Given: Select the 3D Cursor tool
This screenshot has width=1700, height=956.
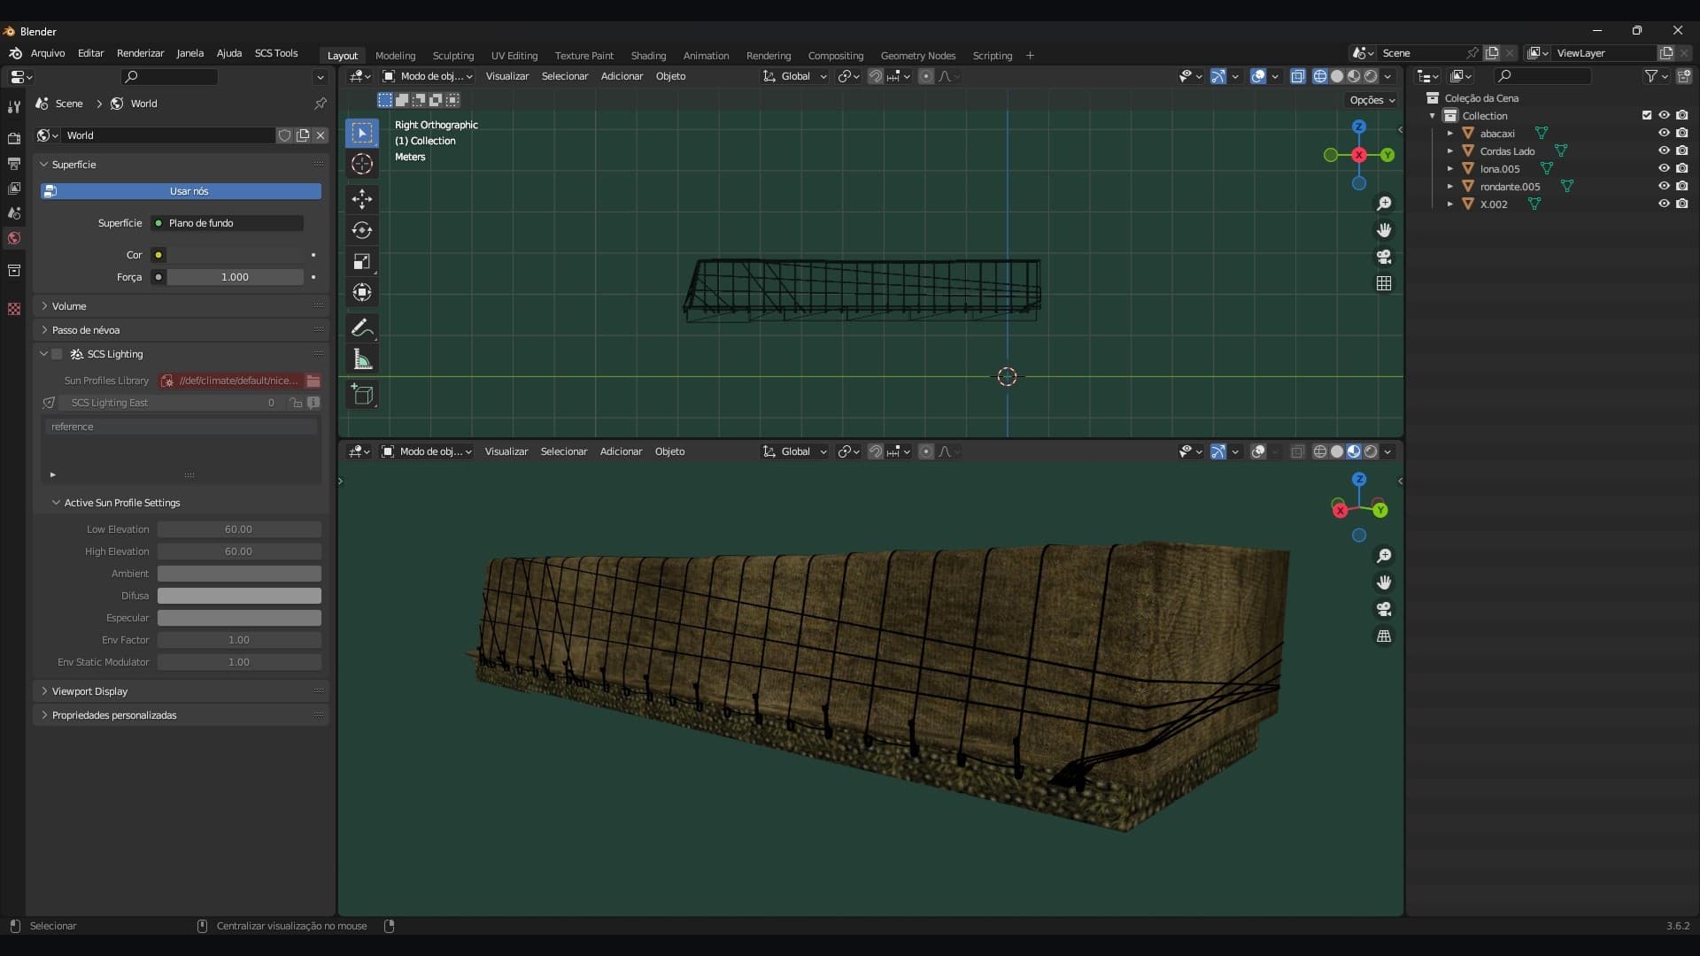Looking at the screenshot, I should [362, 164].
